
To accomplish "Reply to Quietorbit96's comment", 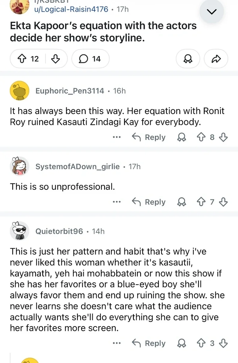I will point(149,343).
